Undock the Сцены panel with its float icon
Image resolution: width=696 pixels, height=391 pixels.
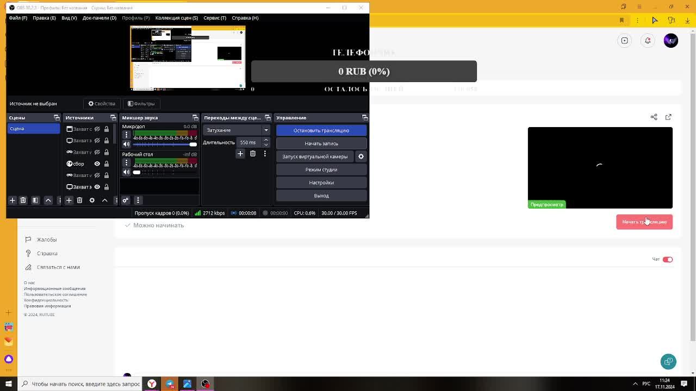click(57, 118)
